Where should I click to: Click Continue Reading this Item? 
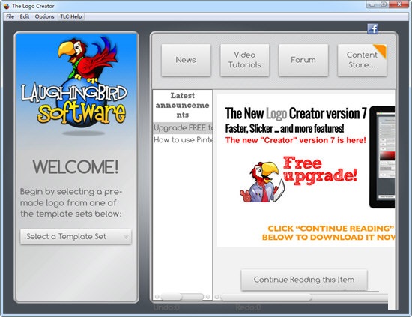point(304,280)
